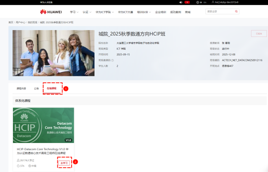Click the 华为人才在线 text in top bar

coord(46,2)
